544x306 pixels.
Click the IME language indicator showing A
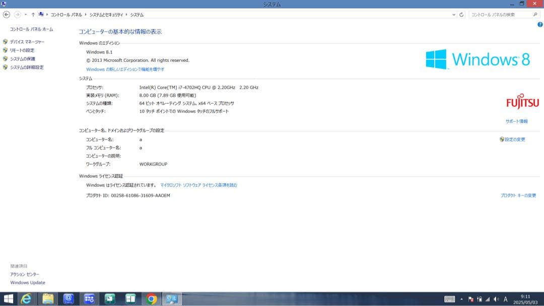coord(505,298)
